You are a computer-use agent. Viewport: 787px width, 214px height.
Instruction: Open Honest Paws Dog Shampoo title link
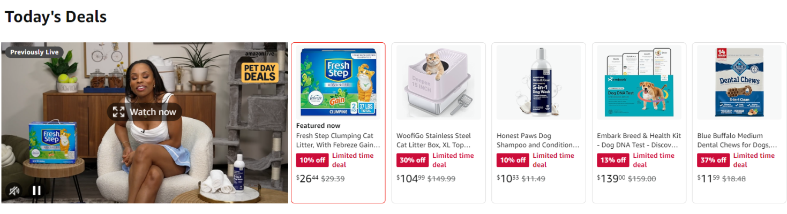click(538, 140)
